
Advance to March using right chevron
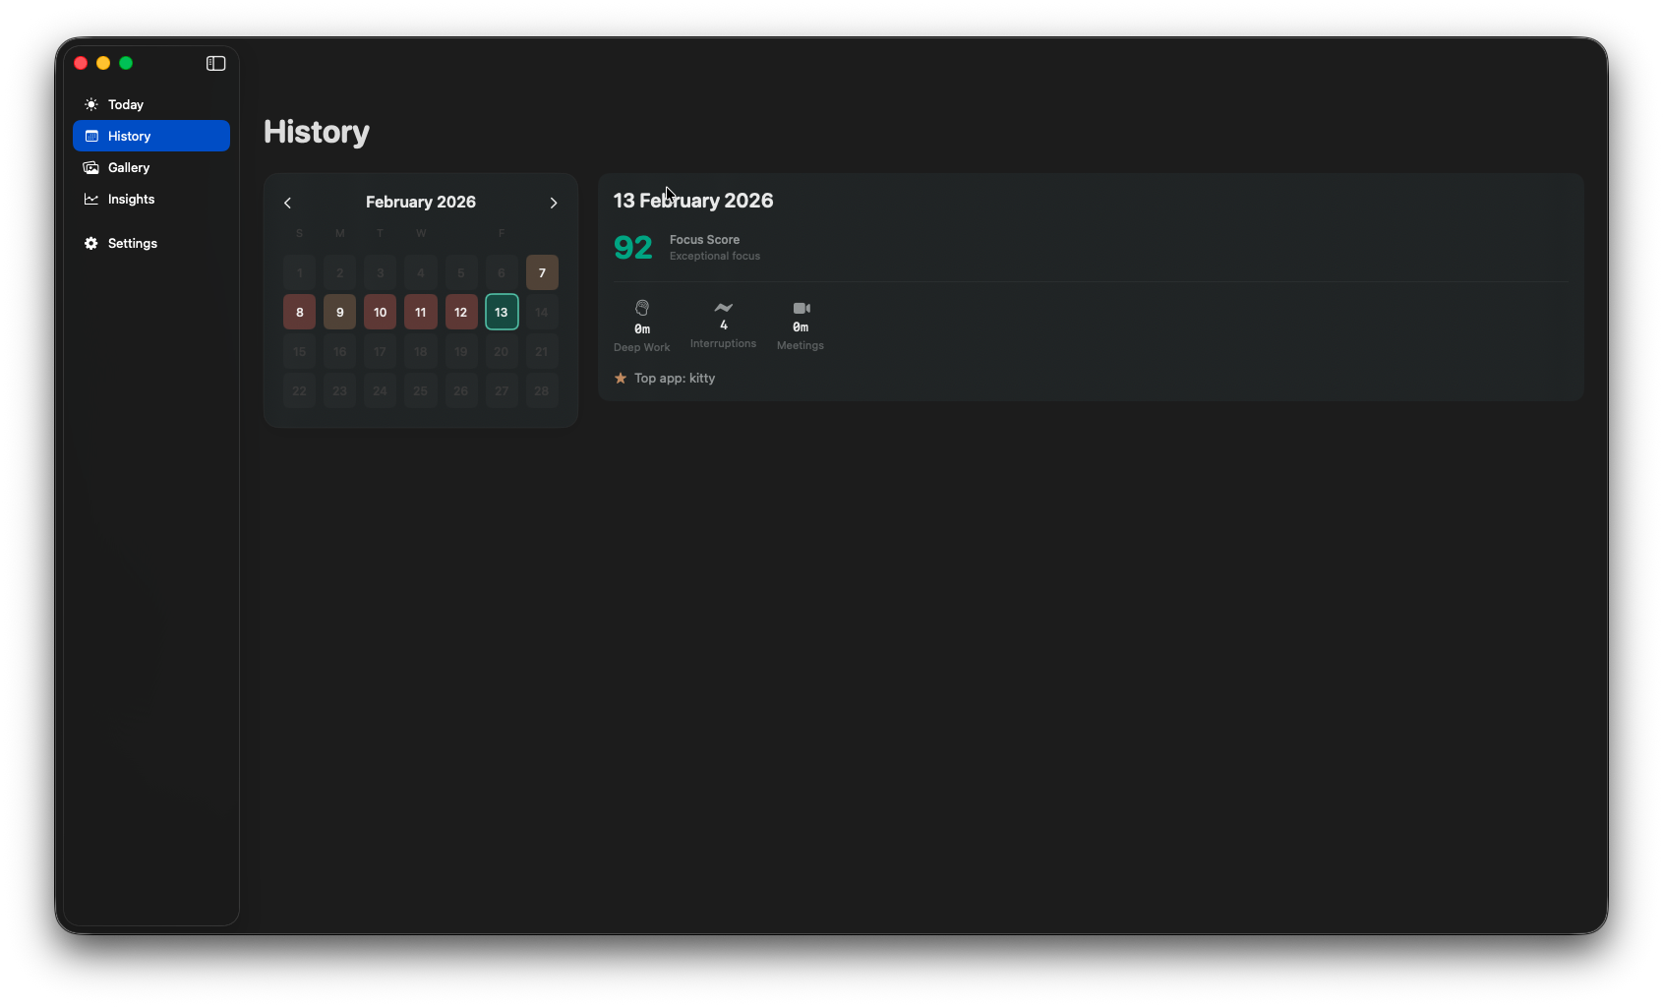554,203
